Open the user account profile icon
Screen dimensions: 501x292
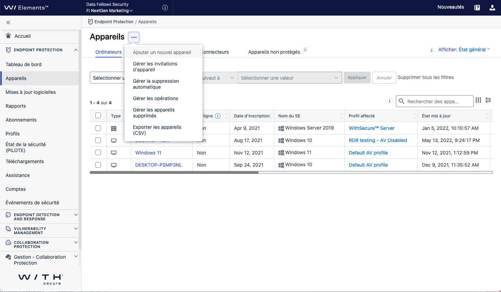(492, 8)
